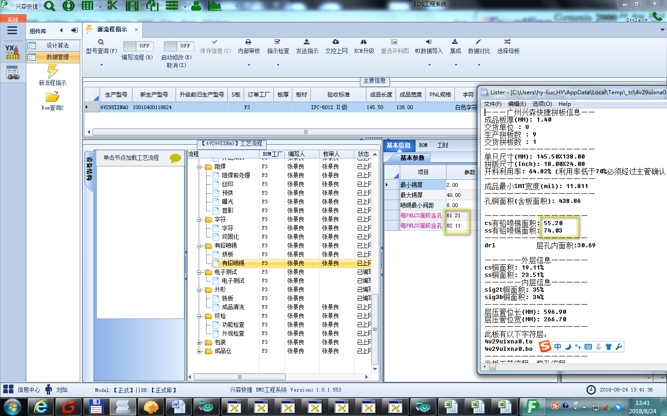Open 新流程指示 lightning shortcut in component library
Image resolution: width=667 pixels, height=416 pixels.
click(x=52, y=75)
